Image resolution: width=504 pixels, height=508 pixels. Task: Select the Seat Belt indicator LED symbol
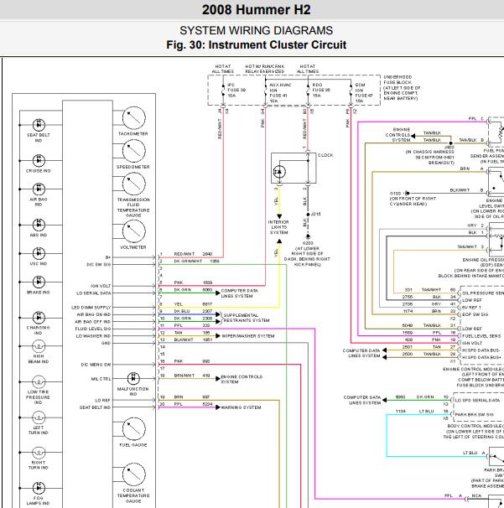(39, 125)
